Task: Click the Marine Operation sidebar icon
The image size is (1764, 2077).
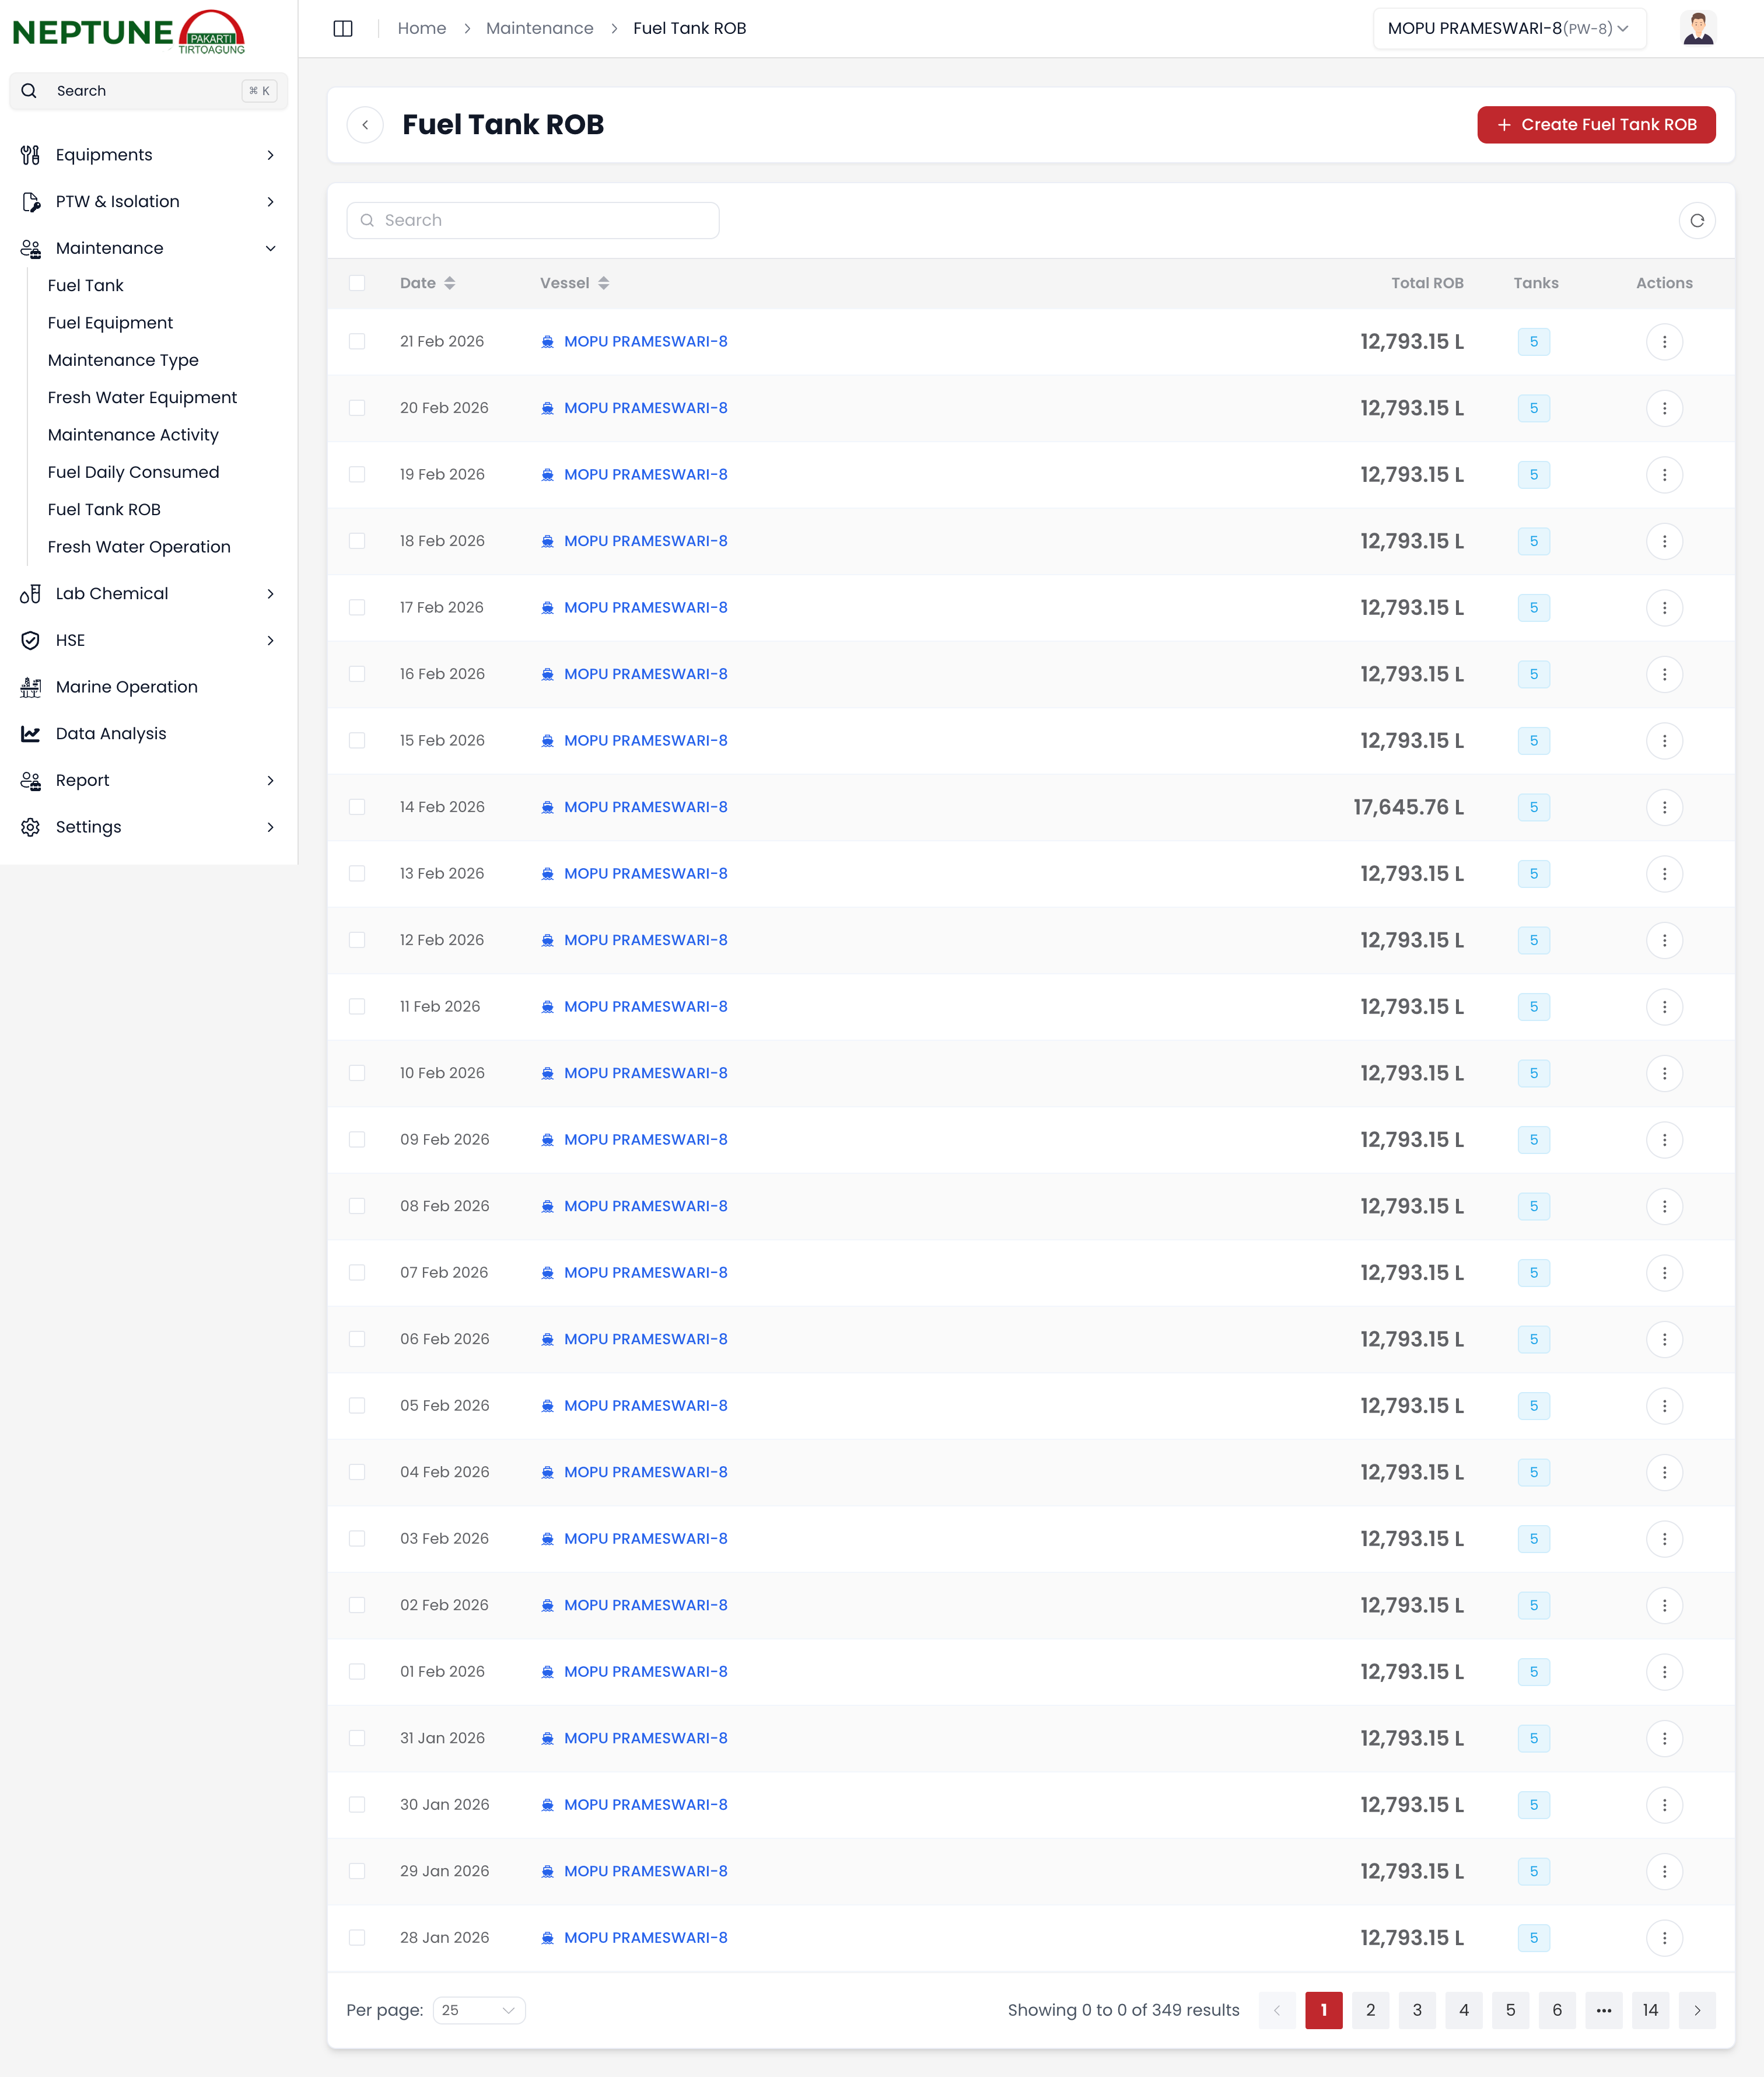Action: tap(31, 687)
